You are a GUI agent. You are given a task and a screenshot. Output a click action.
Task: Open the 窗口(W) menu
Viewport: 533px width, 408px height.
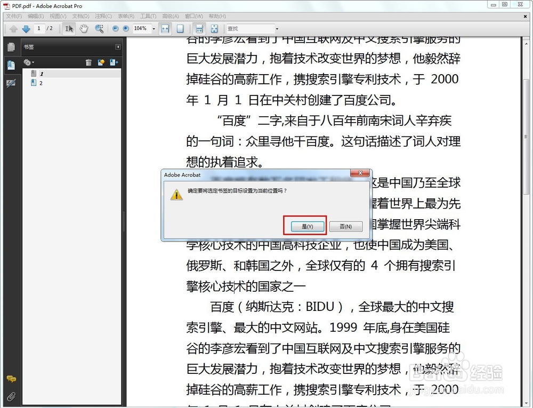click(x=194, y=16)
